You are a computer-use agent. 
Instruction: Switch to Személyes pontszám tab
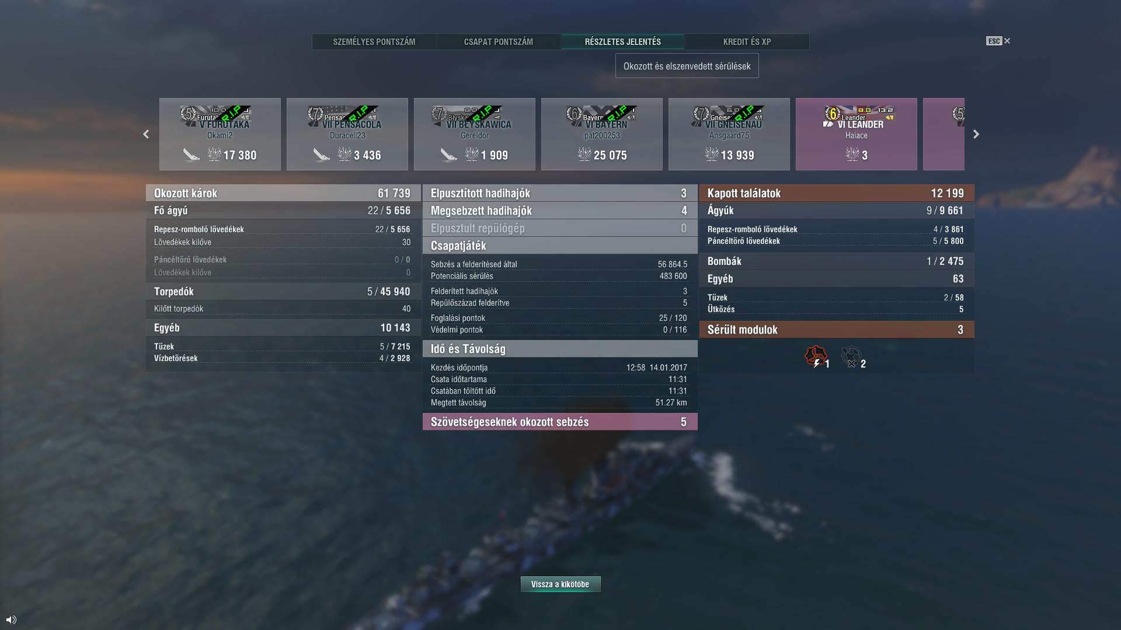(x=374, y=42)
